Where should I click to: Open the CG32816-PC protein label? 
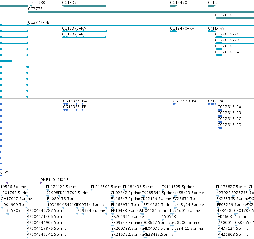229,119
